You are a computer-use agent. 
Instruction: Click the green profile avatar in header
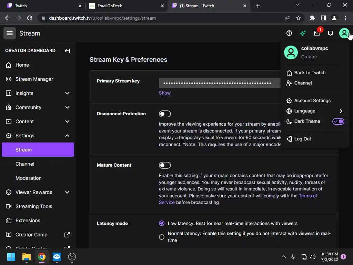[344, 33]
